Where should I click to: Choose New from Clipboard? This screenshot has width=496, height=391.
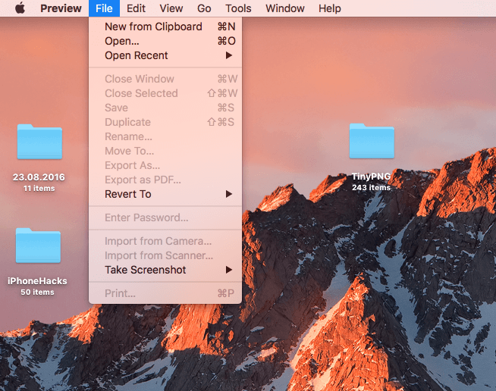tap(153, 27)
